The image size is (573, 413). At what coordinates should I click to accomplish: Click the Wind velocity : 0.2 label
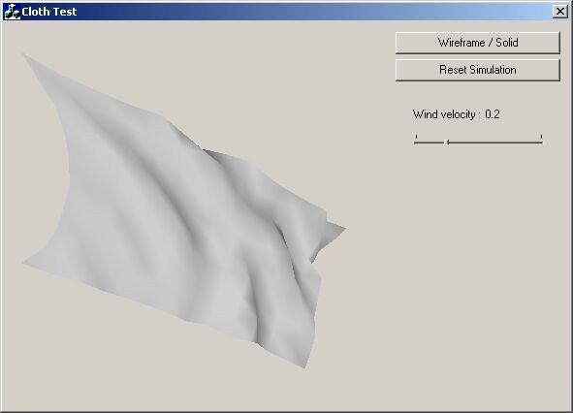456,114
